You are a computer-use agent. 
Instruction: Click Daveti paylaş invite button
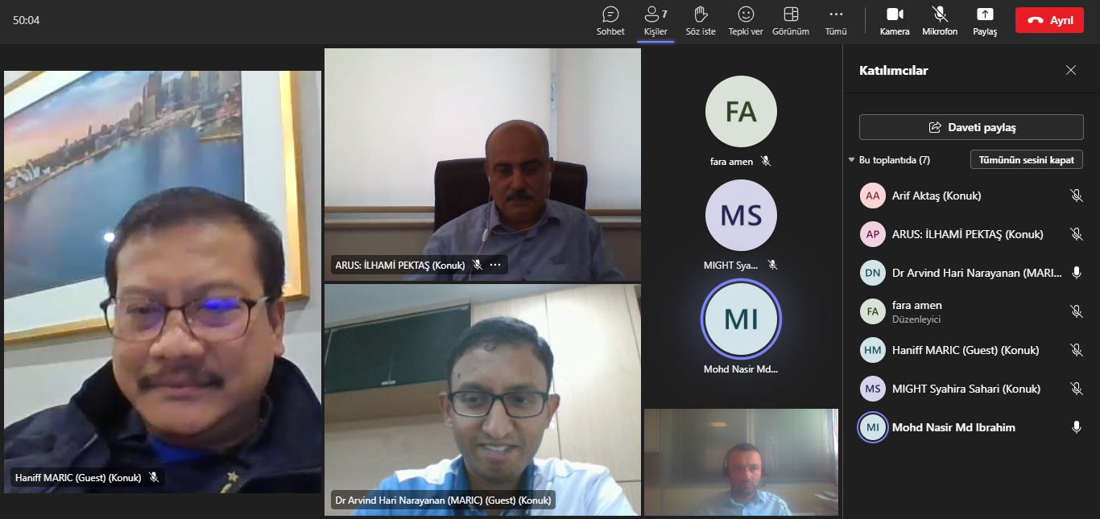971,127
